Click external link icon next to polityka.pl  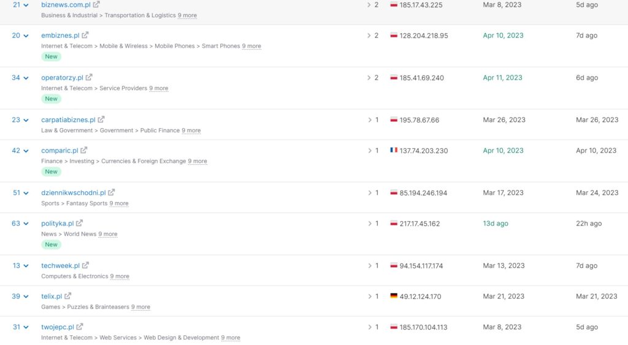point(79,223)
